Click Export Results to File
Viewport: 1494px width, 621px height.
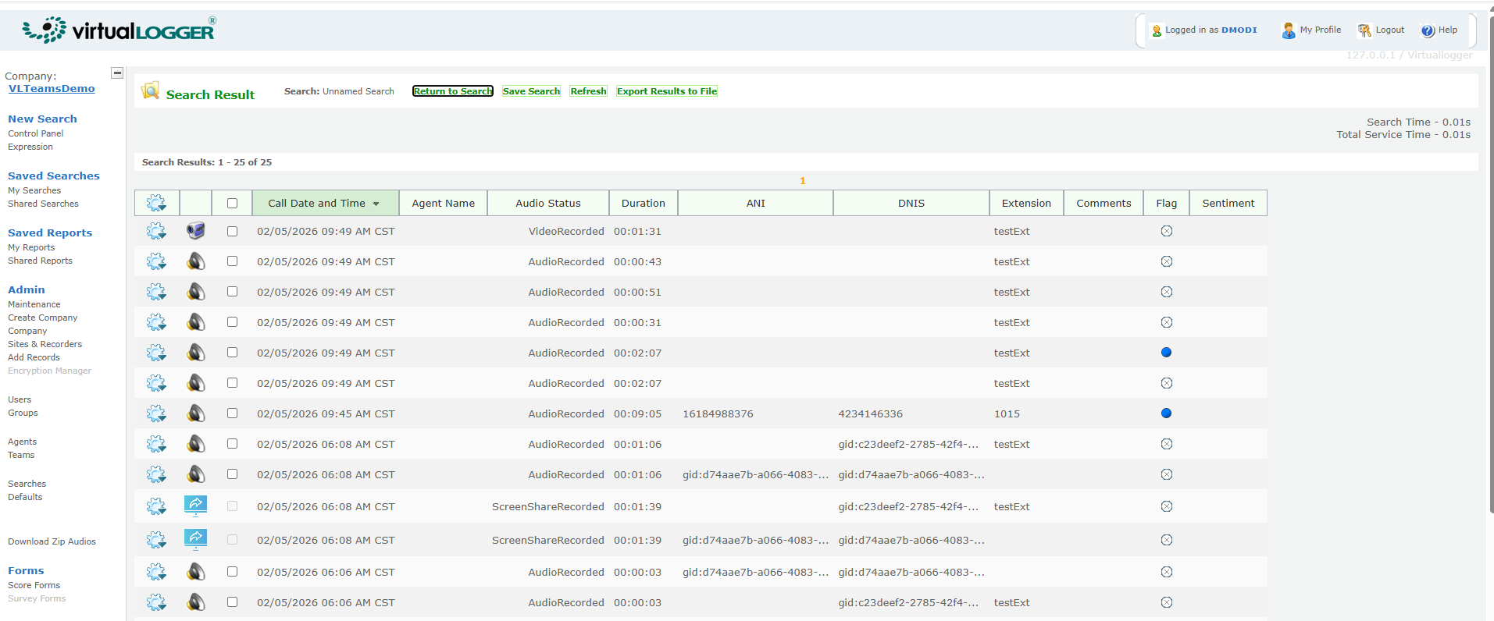coord(666,91)
